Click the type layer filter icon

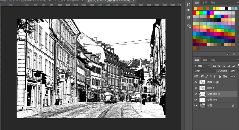coord(224,66)
